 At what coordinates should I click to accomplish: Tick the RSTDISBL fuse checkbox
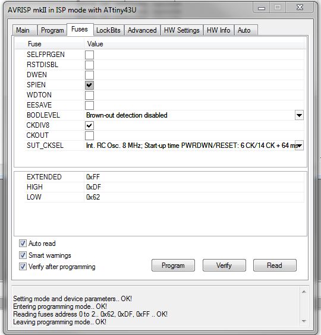89,65
